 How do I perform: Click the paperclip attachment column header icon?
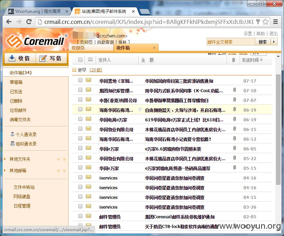[x=233, y=60]
